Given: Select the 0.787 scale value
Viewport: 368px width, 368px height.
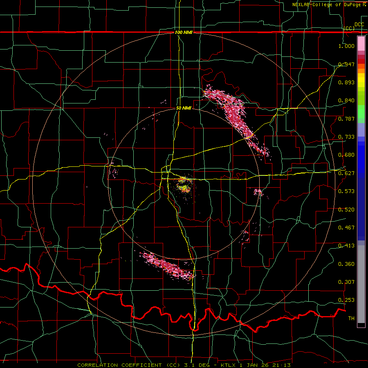Looking at the screenshot, I should 346,119.
